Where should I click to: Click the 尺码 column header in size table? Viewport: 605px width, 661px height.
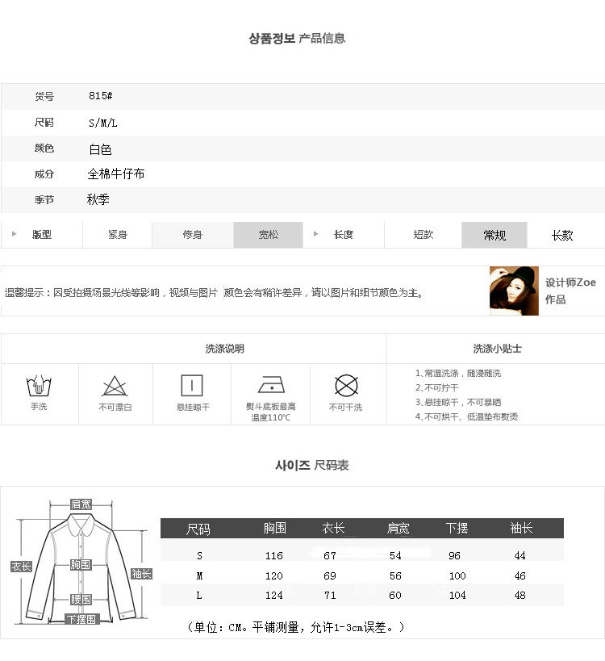198,529
